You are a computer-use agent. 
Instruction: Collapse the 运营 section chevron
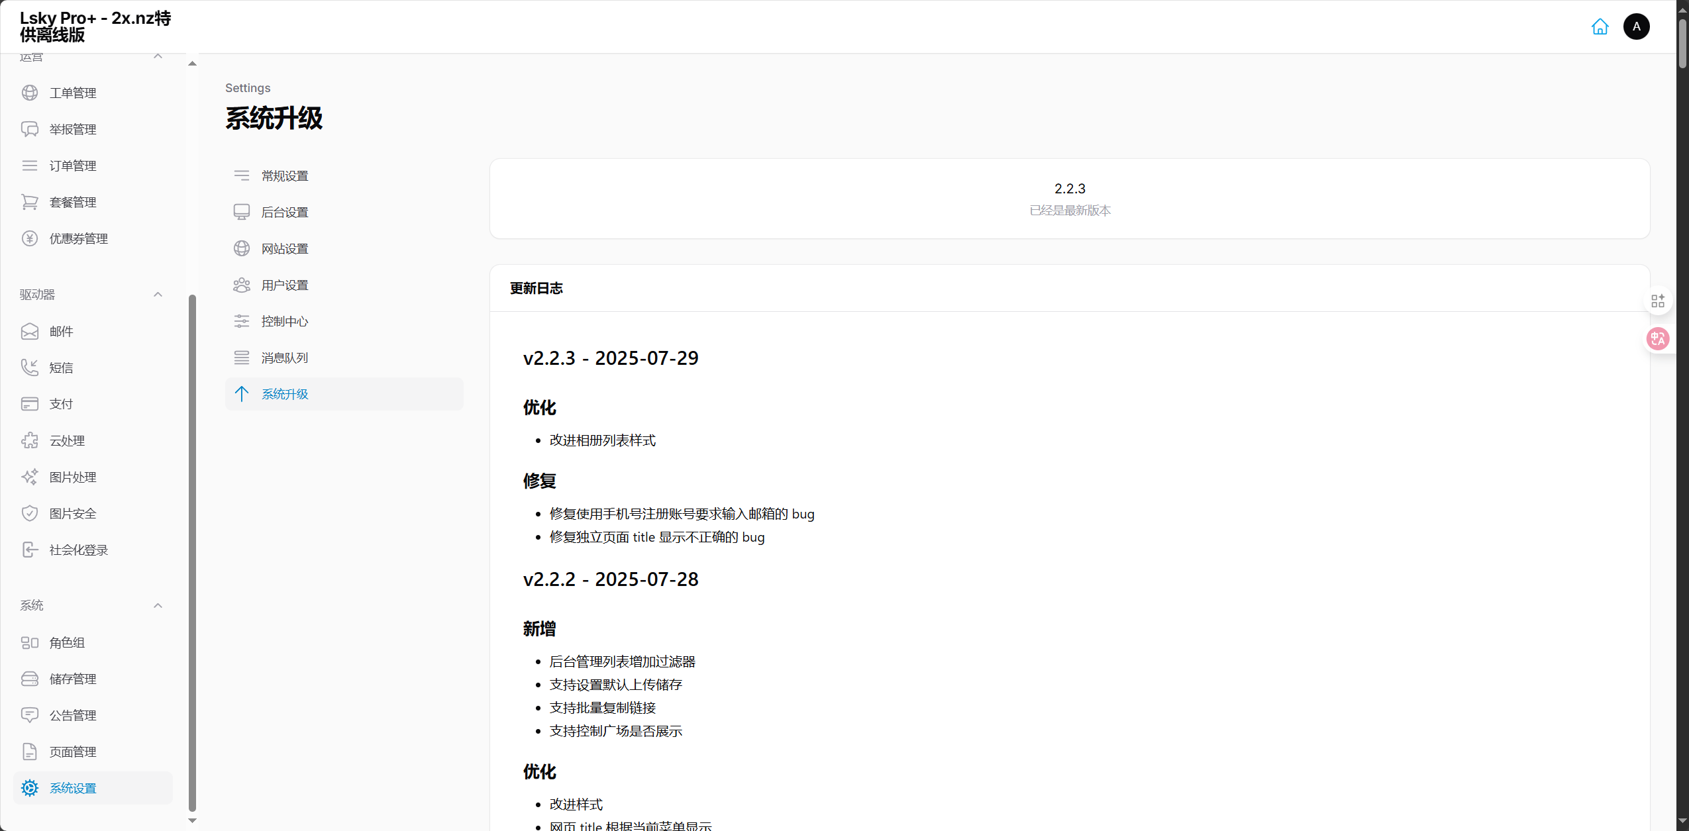click(158, 57)
